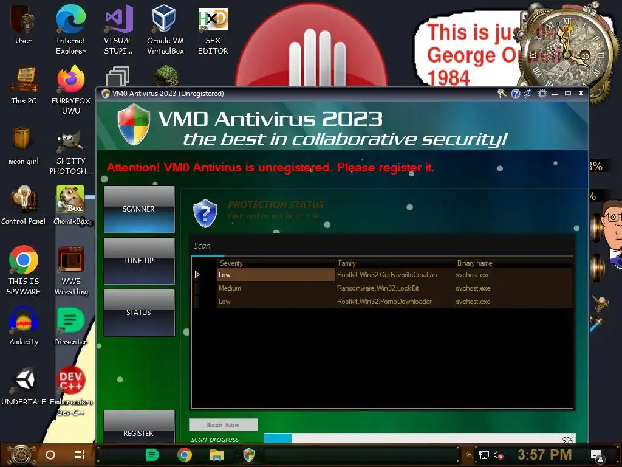Open Control Panel desktop icon
This screenshot has width=622, height=467.
coord(24,206)
